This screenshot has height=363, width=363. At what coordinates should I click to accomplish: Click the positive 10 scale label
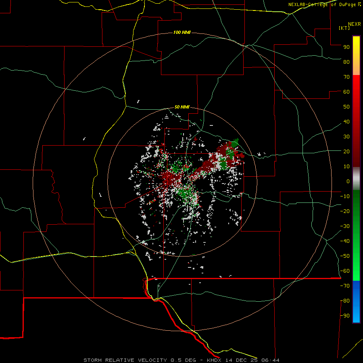pos(346,167)
